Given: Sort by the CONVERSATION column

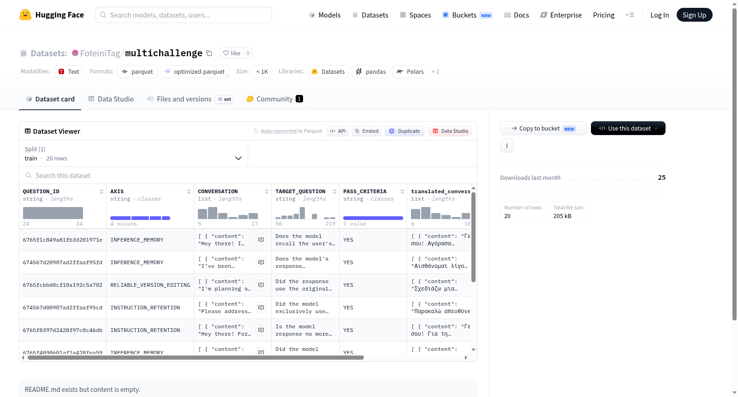Looking at the screenshot, I should (x=267, y=191).
